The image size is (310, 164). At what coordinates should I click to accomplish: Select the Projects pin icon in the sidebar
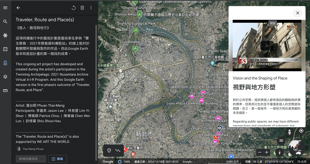click(5, 63)
